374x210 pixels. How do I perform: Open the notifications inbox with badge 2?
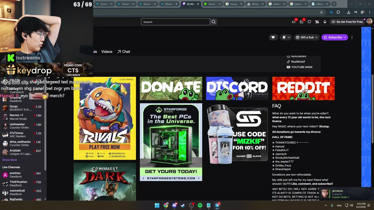coord(302,22)
